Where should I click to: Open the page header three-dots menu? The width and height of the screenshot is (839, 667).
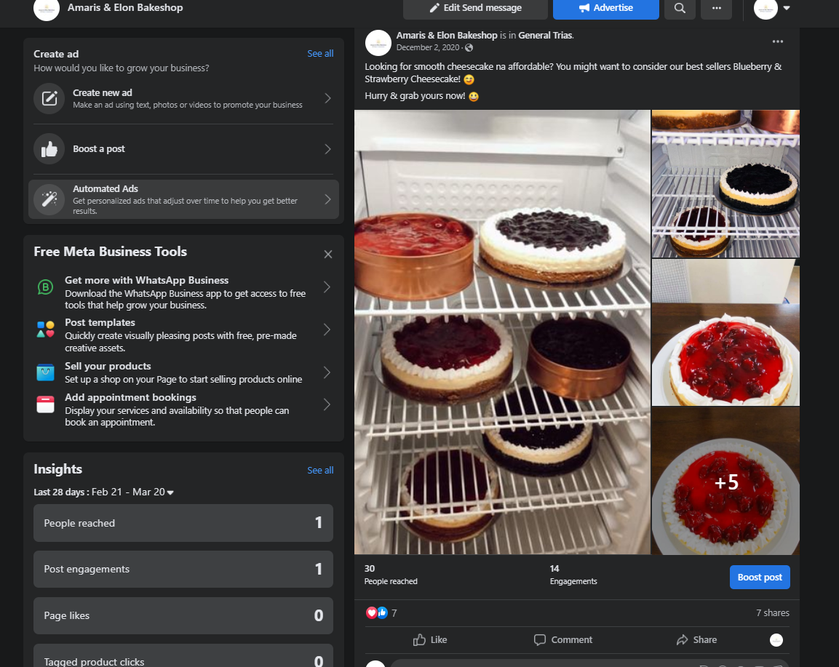pyautogui.click(x=717, y=8)
